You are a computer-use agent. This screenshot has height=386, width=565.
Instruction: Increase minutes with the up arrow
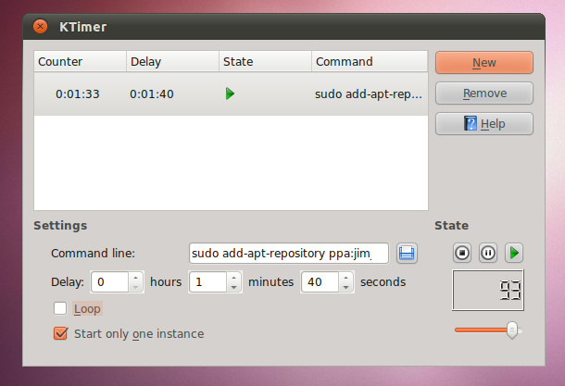coord(233,278)
